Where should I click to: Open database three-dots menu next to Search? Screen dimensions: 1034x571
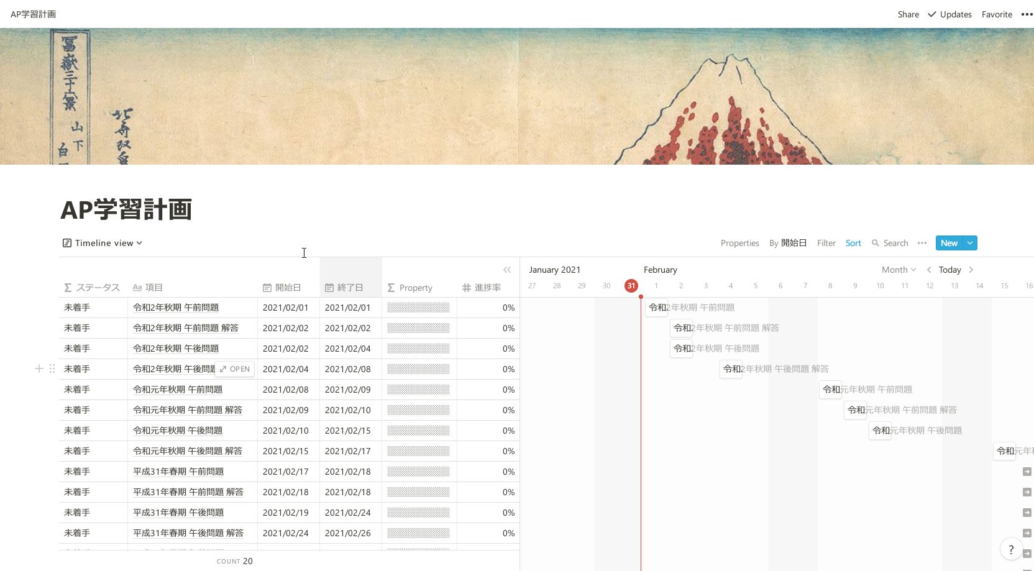922,243
